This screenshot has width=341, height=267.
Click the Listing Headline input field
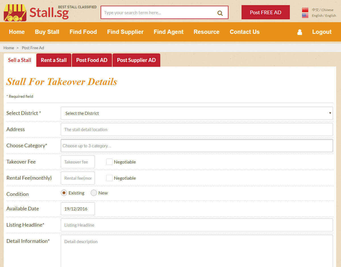[x=197, y=225]
